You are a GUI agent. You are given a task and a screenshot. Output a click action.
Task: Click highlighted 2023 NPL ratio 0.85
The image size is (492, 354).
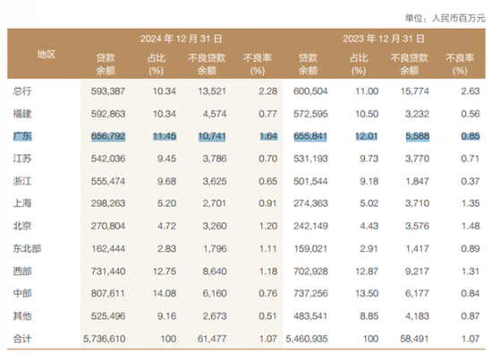click(471, 136)
